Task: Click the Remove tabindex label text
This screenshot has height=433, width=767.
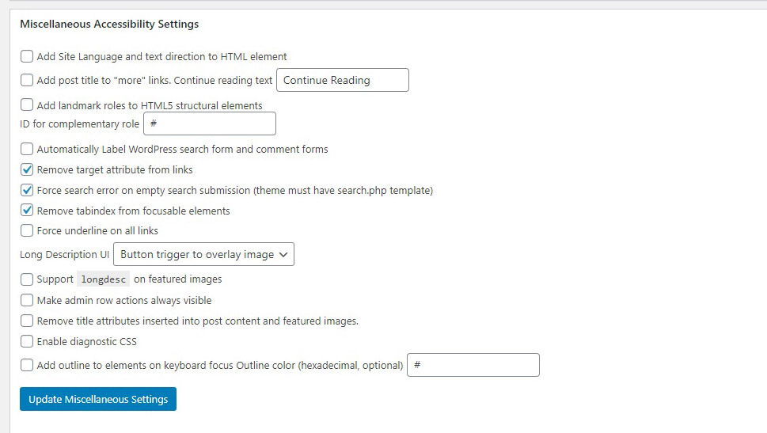Action: pyautogui.click(x=133, y=211)
